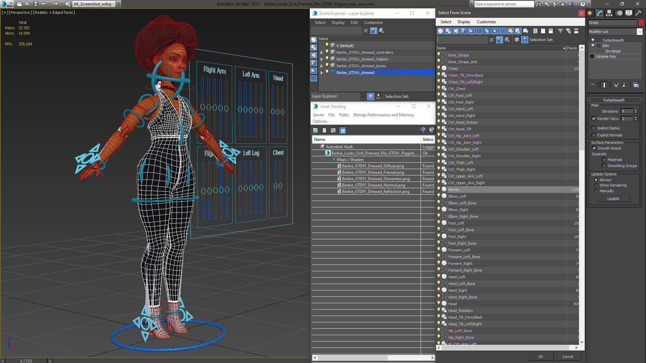Click the funnel filter icon in Select From Scene

coord(561,31)
